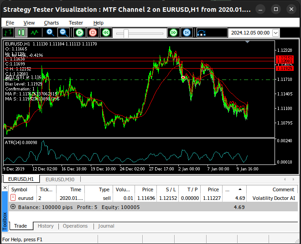Open the Journal tab in Toolbox
The image size is (301, 244).
(x=106, y=226)
